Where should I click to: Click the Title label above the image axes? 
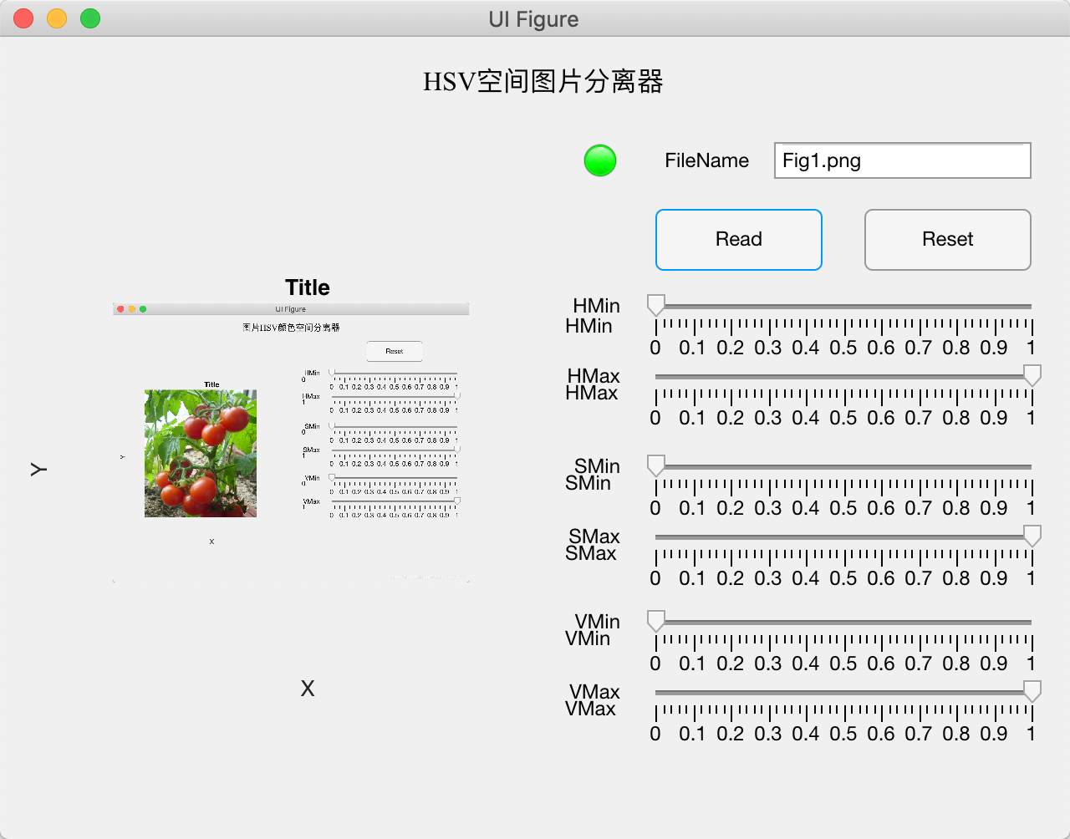(306, 287)
